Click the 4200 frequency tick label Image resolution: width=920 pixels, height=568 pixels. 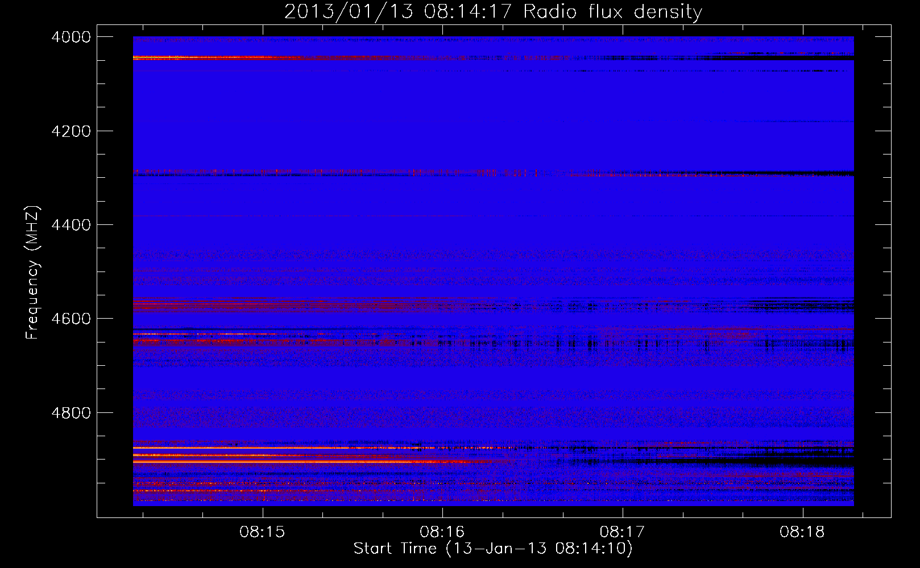point(71,131)
